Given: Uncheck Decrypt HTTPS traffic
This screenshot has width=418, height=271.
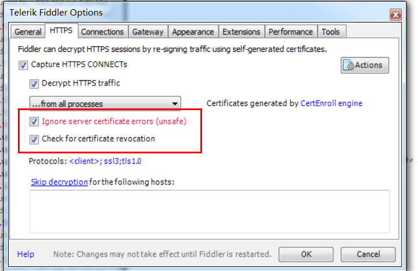Looking at the screenshot, I should point(34,84).
